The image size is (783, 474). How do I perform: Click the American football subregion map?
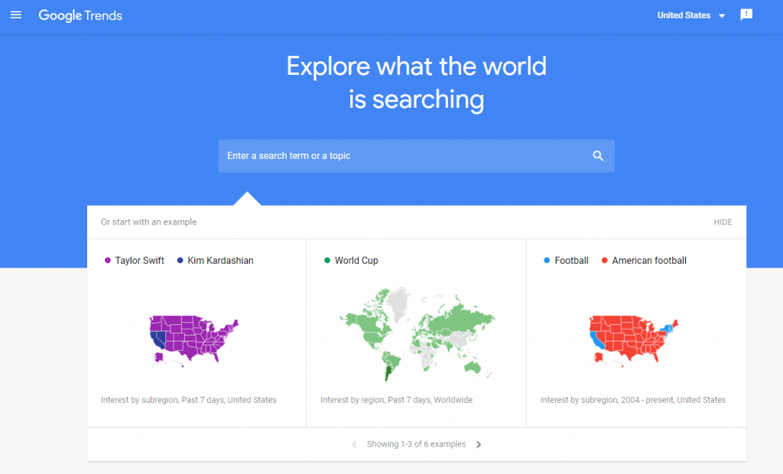click(633, 336)
